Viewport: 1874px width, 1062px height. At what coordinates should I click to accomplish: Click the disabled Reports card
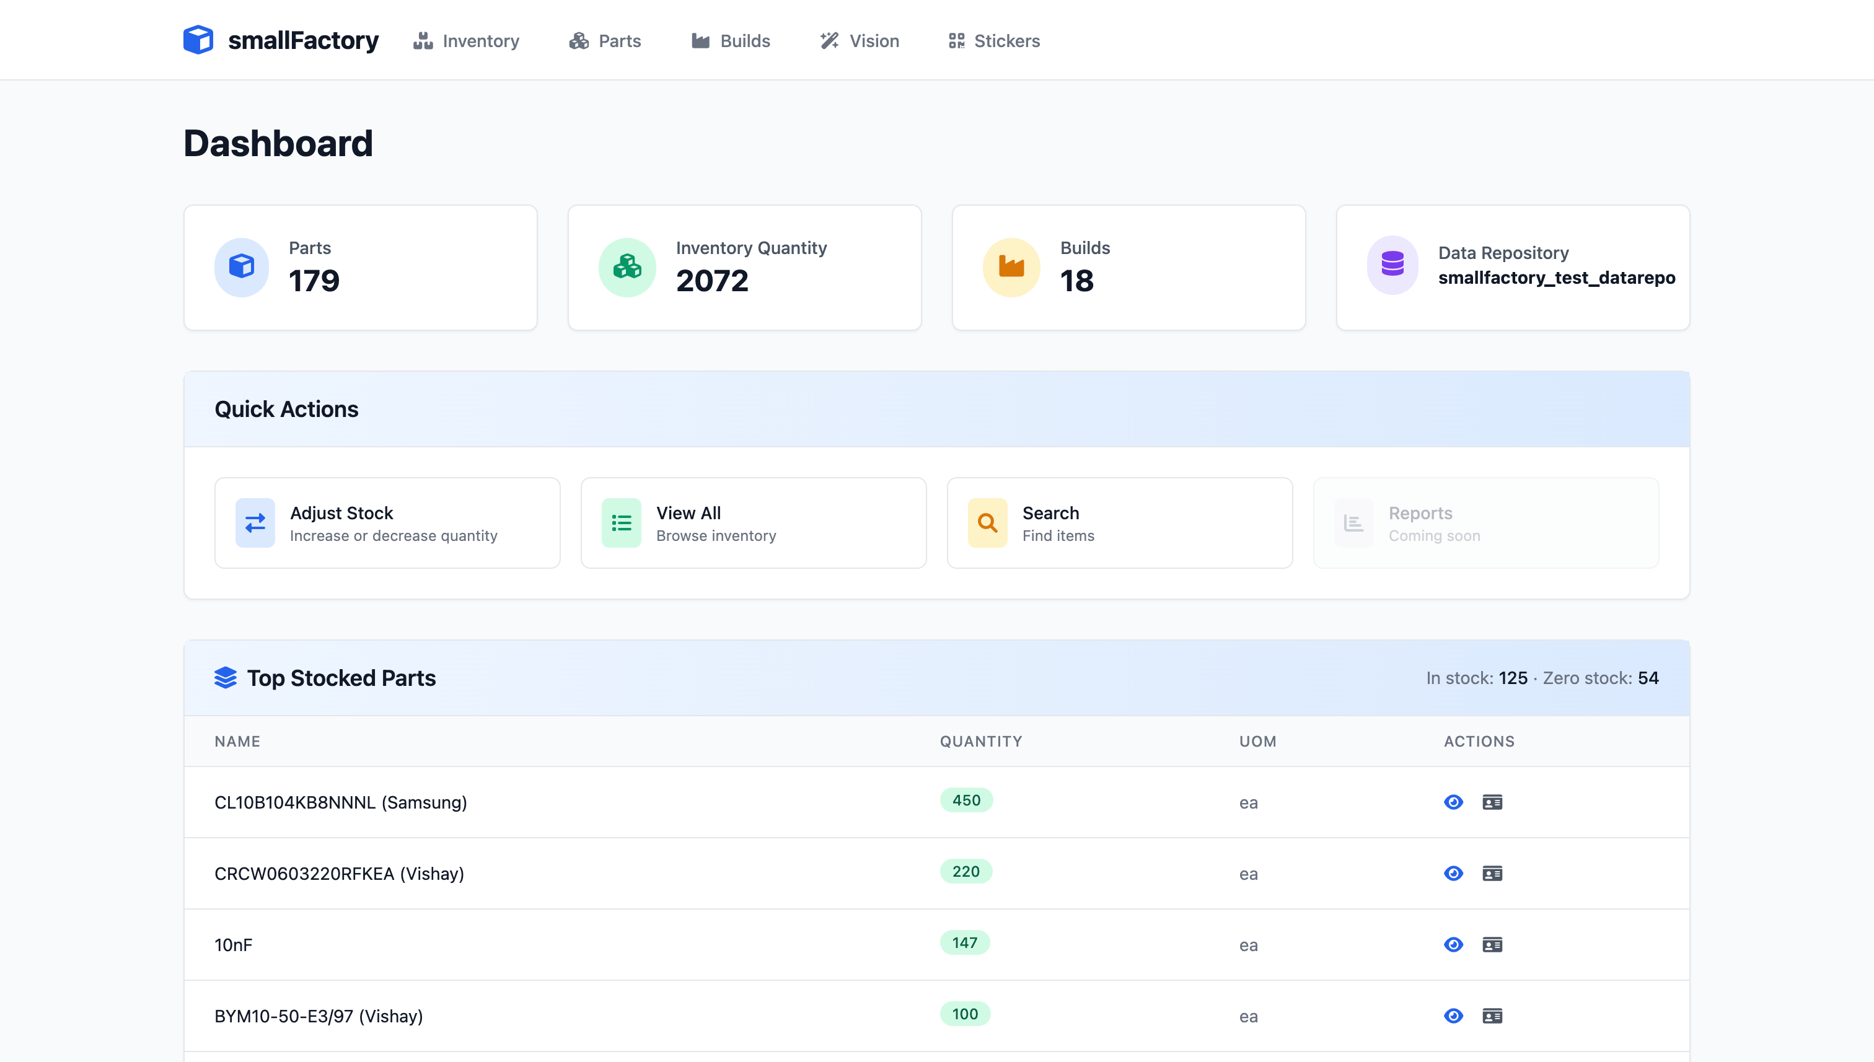pos(1485,523)
